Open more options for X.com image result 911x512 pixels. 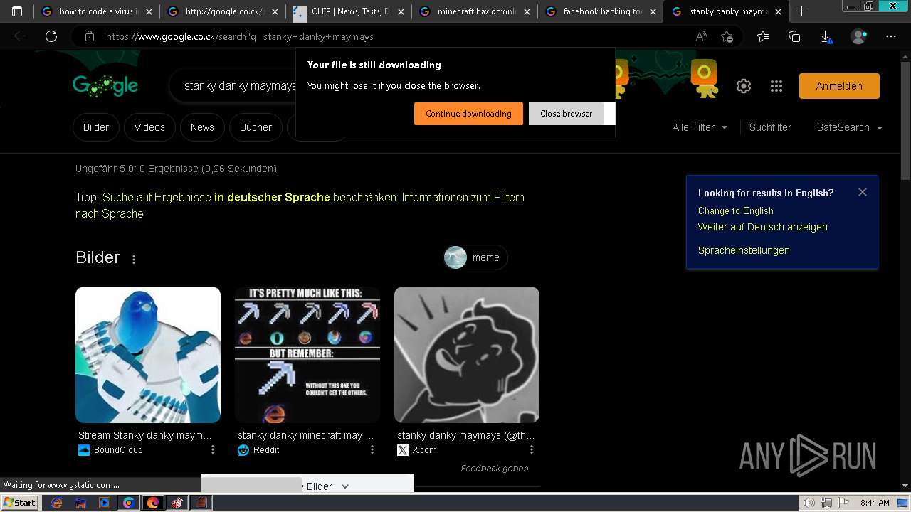pos(531,449)
